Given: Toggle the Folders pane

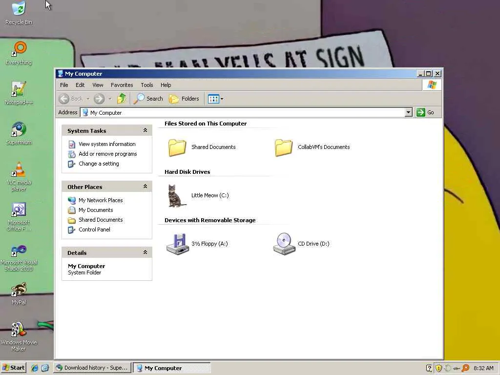Looking at the screenshot, I should click(184, 99).
